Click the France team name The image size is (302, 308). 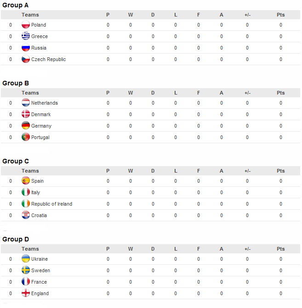[39, 282]
